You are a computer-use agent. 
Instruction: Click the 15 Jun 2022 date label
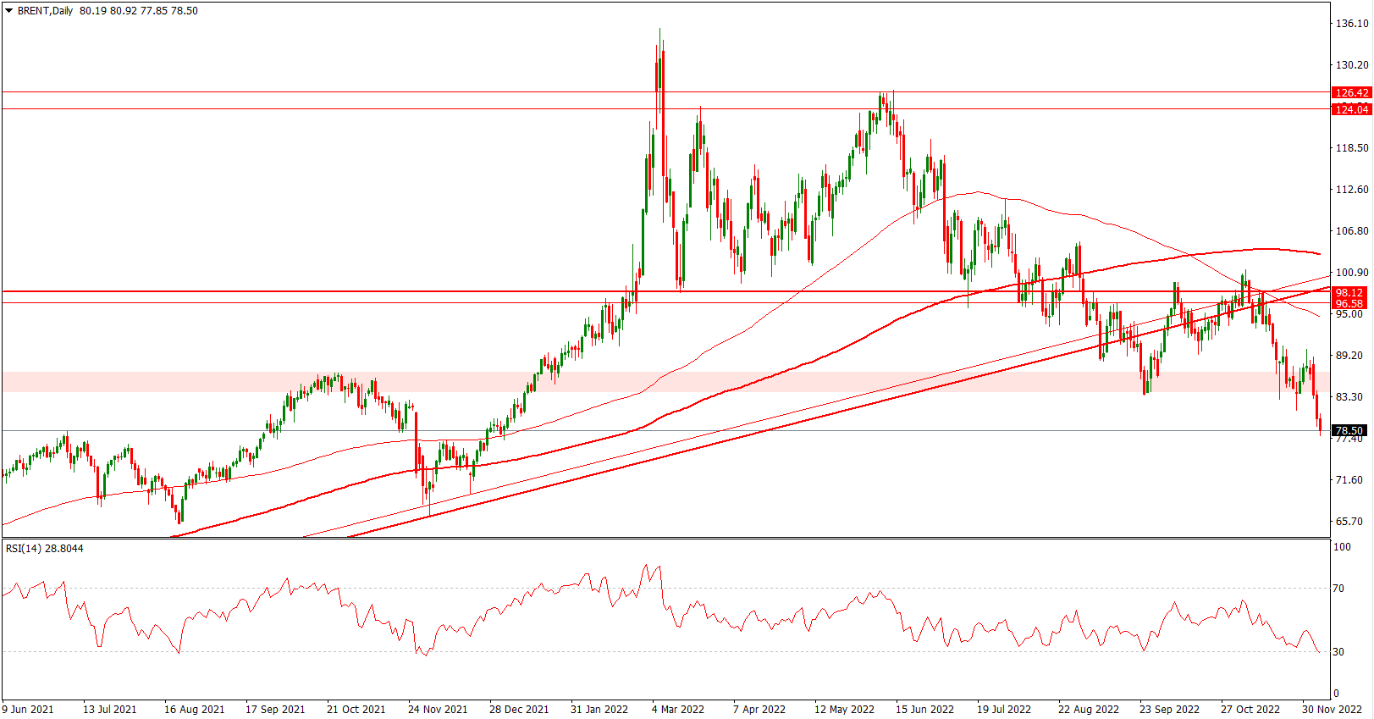[x=924, y=709]
